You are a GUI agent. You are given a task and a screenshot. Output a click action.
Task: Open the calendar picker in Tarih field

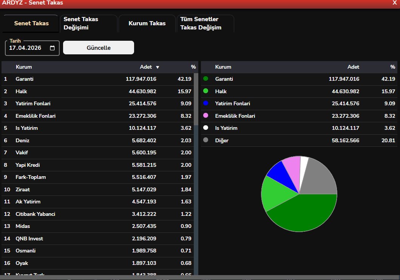52,48
